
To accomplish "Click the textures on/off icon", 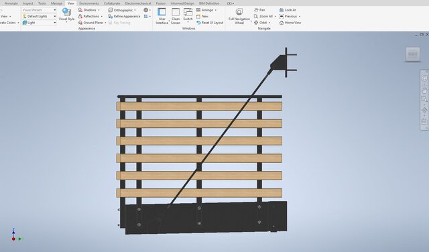I will click(146, 10).
